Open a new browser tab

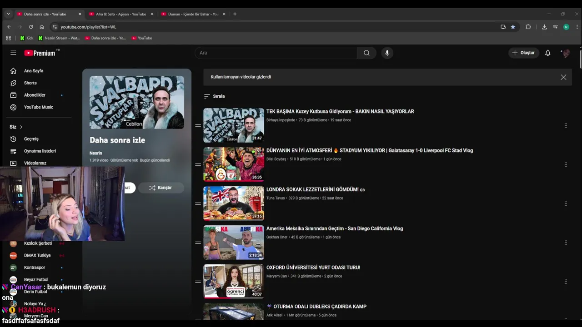click(235, 14)
